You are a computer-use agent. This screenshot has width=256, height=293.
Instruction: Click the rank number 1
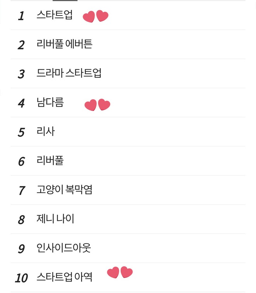click(21, 16)
